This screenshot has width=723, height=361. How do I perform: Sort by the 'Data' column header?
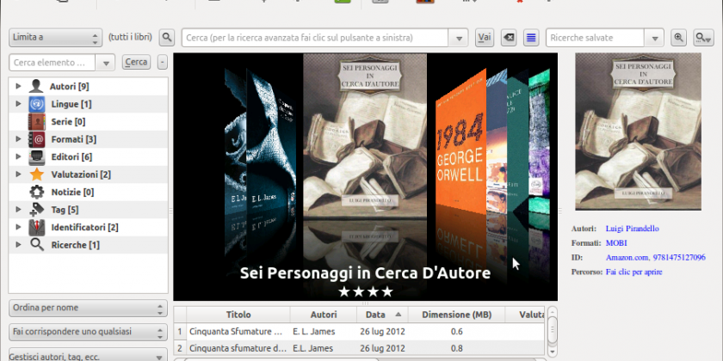pyautogui.click(x=383, y=315)
